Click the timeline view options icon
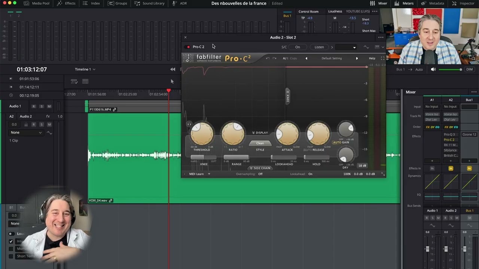This screenshot has width=479, height=269. [x=74, y=81]
